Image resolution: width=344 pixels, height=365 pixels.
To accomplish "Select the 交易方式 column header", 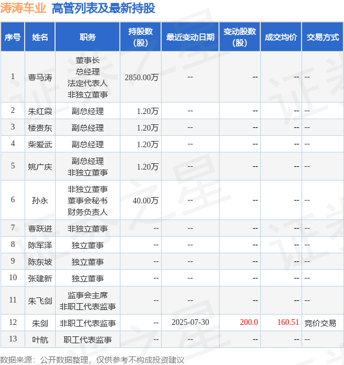I will pyautogui.click(x=323, y=37).
